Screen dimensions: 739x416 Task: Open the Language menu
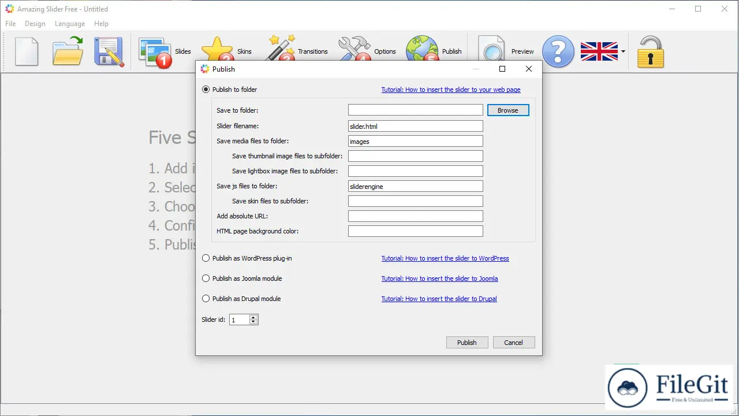click(x=70, y=24)
